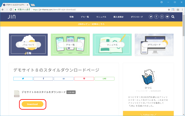185x116 pixels.
Task: Open the Twitter icon in site header
Action: point(151,17)
